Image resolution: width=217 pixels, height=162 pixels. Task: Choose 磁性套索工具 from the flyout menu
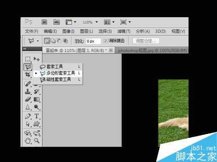58,79
